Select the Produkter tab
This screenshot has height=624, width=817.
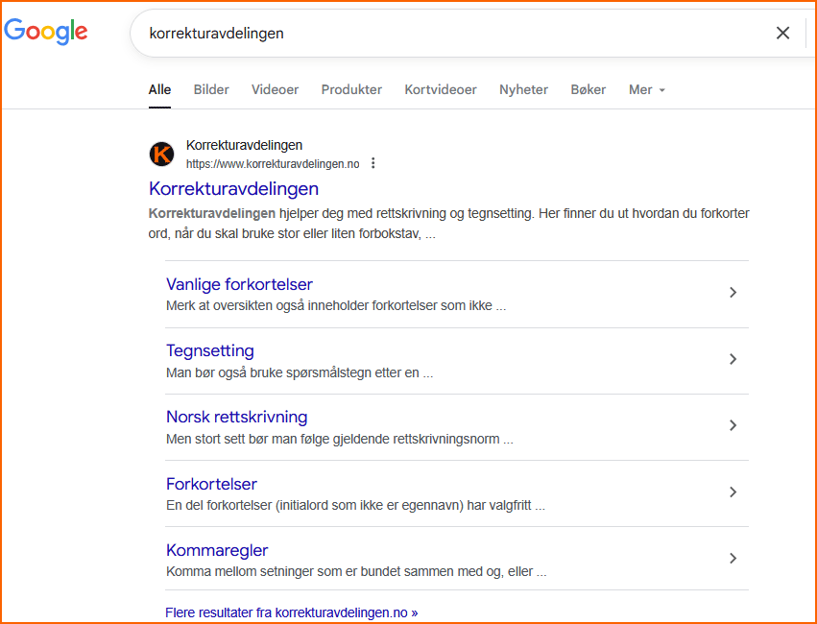coord(351,89)
